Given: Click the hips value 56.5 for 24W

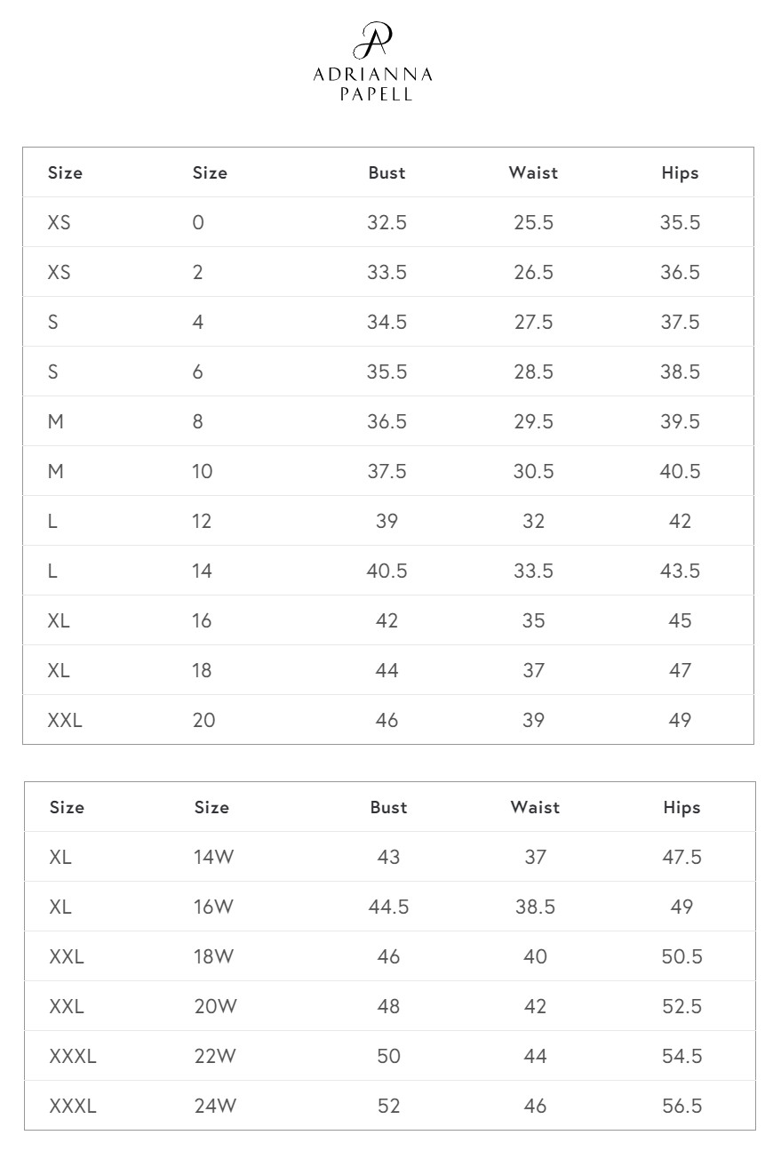Looking at the screenshot, I should 682,1107.
